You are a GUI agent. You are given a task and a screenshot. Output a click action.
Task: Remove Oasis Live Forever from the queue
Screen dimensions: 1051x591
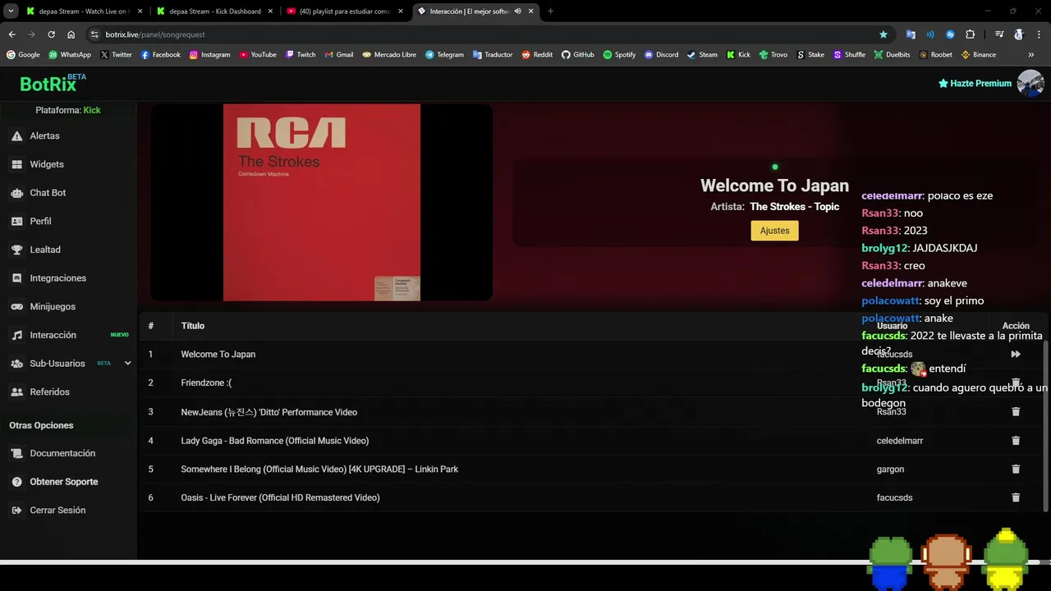coord(1016,497)
